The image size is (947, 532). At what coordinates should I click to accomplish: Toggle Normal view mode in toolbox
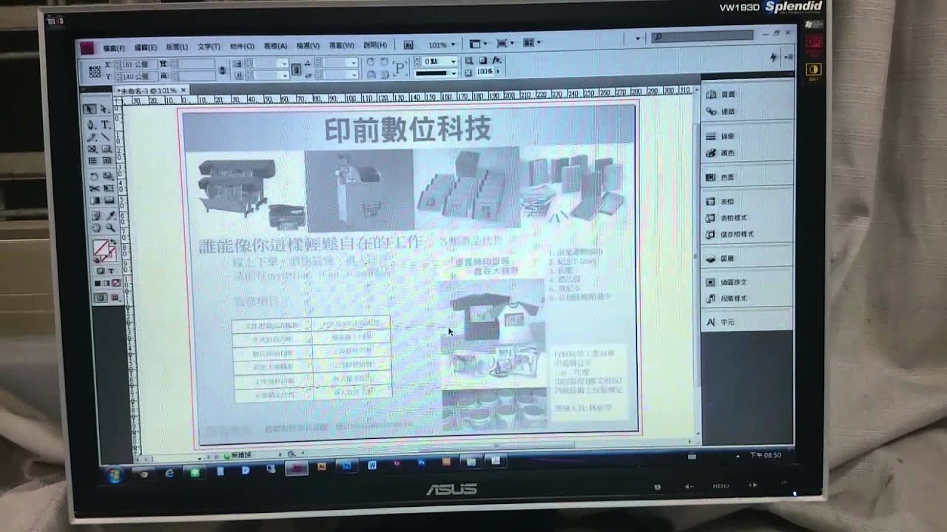[99, 297]
